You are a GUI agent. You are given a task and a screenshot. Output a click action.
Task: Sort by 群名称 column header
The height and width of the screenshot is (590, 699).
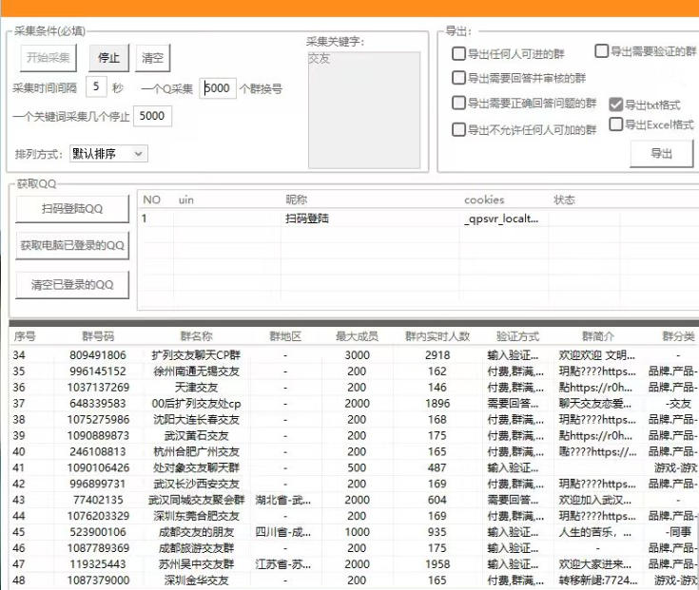pyautogui.click(x=196, y=336)
